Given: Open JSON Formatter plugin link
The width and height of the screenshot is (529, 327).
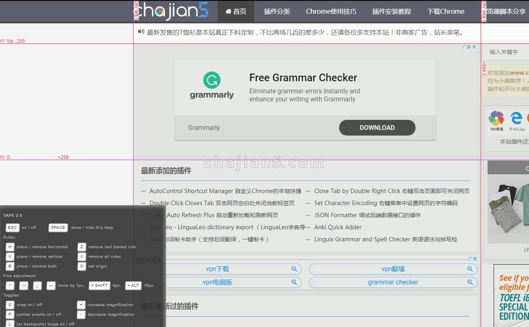Looking at the screenshot, I should 367,215.
